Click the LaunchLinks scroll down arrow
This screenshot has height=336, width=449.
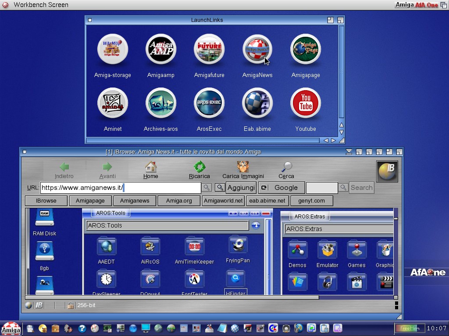coord(342,132)
